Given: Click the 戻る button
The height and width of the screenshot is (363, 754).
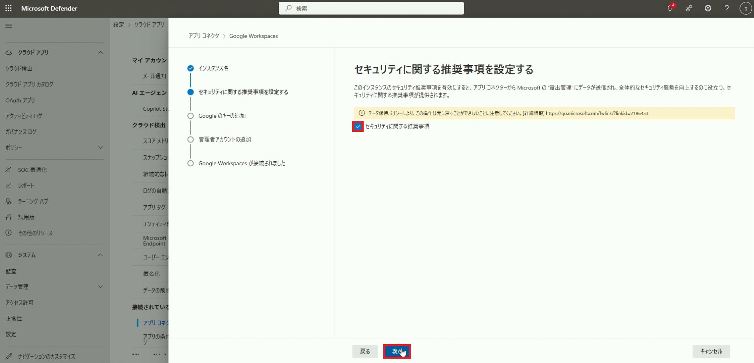Looking at the screenshot, I should point(365,351).
